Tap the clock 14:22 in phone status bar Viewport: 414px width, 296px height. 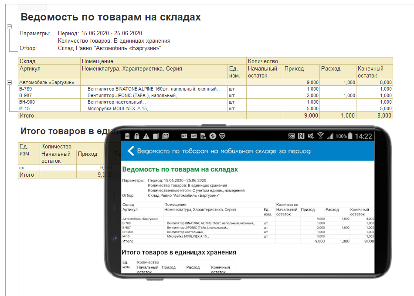pos(363,136)
